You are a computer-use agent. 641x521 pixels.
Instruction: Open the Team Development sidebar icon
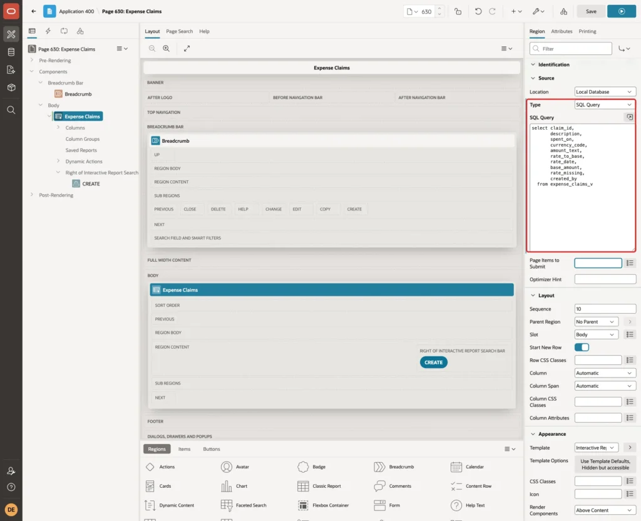pos(11,70)
